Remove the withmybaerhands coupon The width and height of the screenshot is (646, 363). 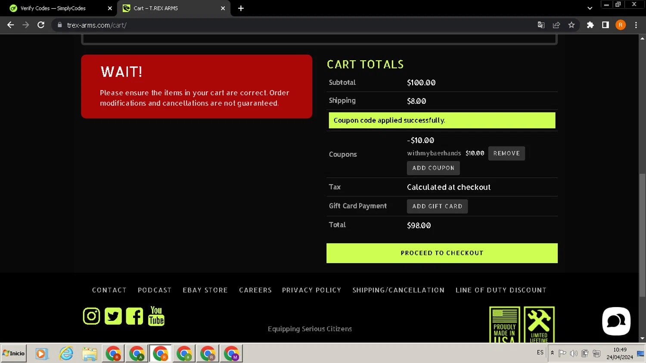coord(506,153)
